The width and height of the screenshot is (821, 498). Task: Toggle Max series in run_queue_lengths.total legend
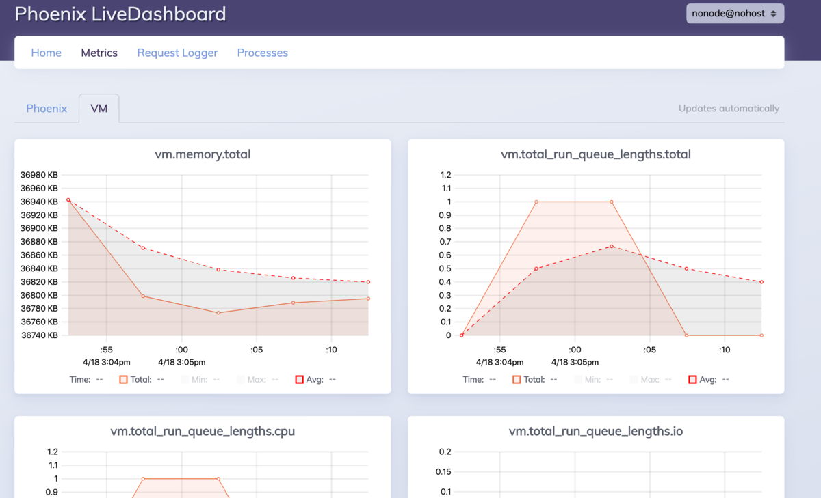click(651, 379)
